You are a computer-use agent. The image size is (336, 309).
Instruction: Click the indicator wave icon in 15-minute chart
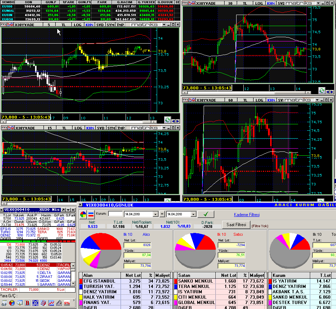pyautogui.click(x=11, y=128)
